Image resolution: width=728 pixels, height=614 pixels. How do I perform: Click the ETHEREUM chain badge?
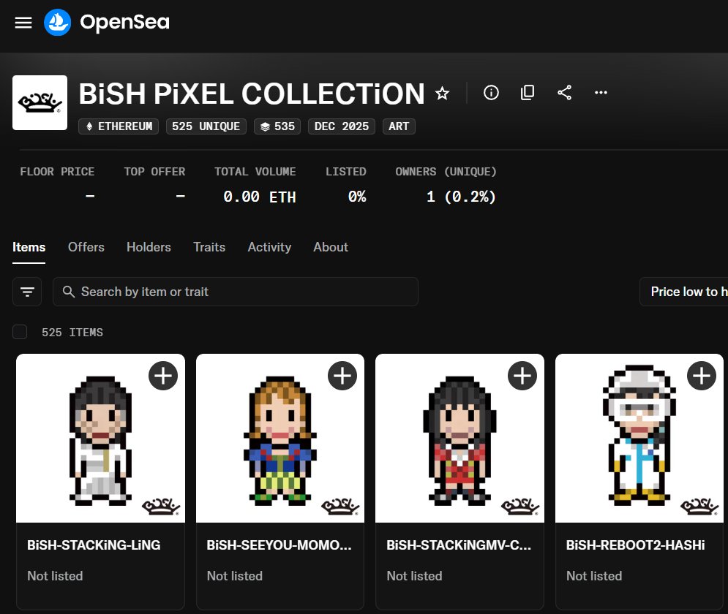click(x=119, y=126)
